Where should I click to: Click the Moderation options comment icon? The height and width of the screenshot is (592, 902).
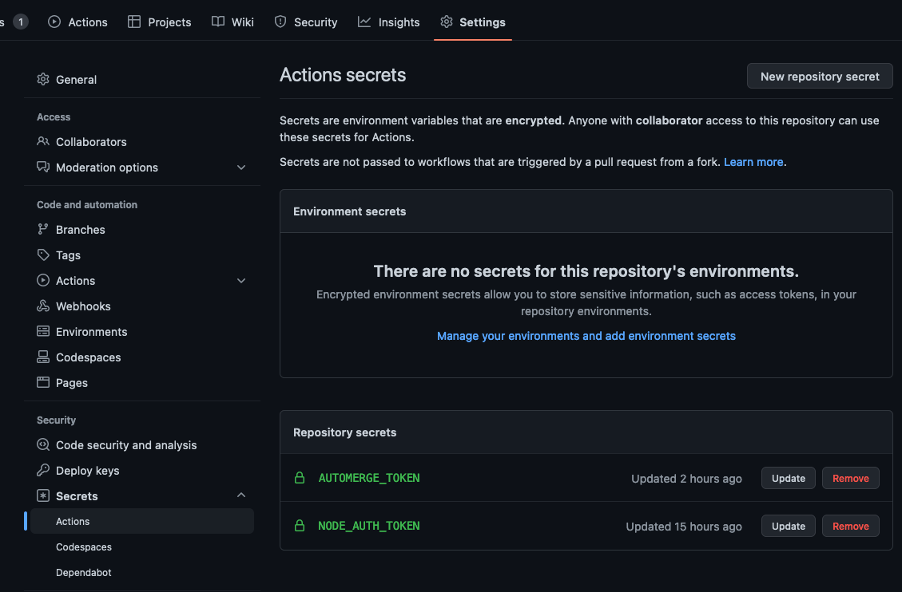43,167
